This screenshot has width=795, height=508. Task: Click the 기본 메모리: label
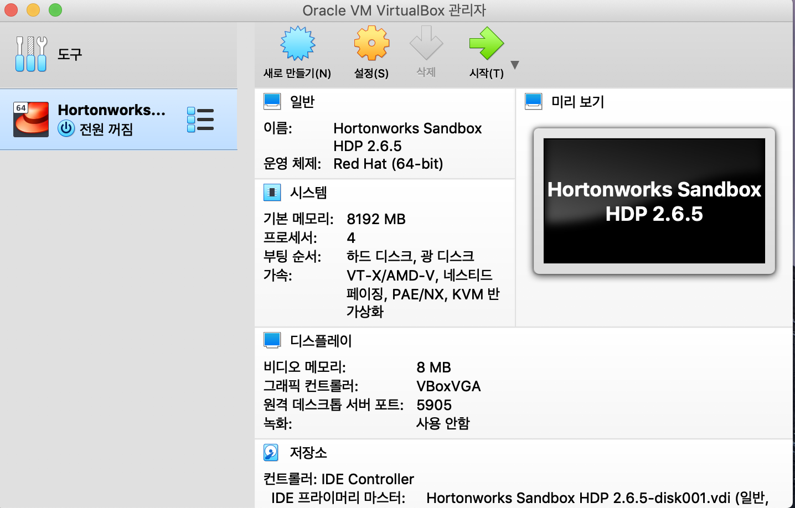tap(298, 219)
